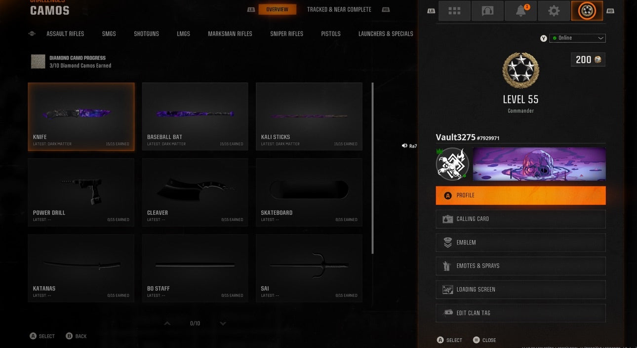637x348 pixels.
Task: Click the COD Points coin icon beside 200
Action: click(x=598, y=59)
